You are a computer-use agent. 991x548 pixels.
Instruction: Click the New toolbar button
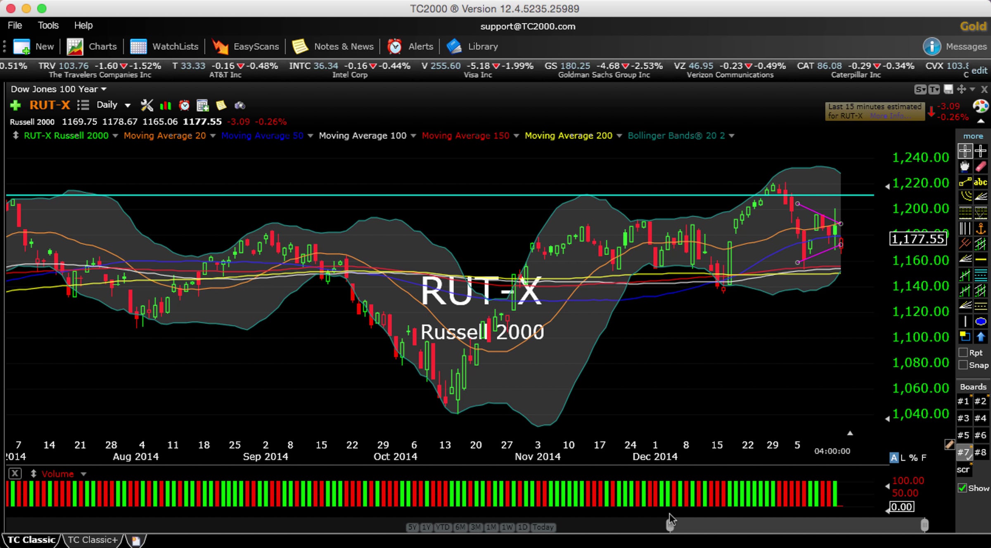click(x=33, y=46)
